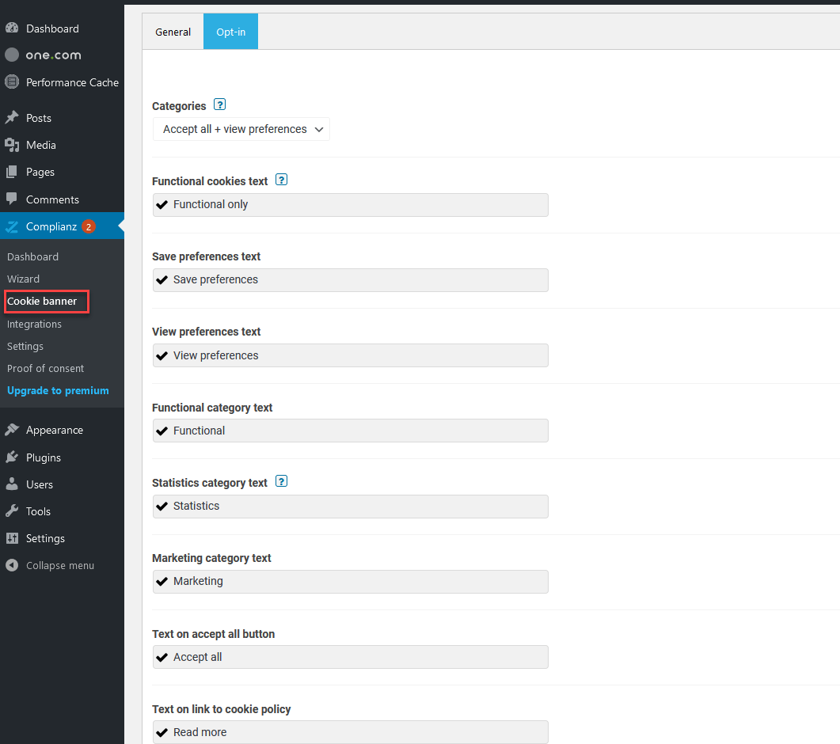Click checkmark icon in Save preferences field
The height and width of the screenshot is (744, 840).
162,280
